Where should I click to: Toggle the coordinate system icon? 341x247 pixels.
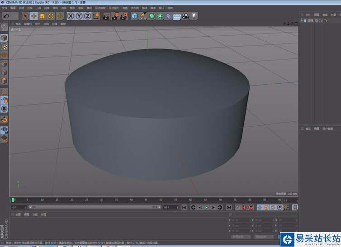96,16
